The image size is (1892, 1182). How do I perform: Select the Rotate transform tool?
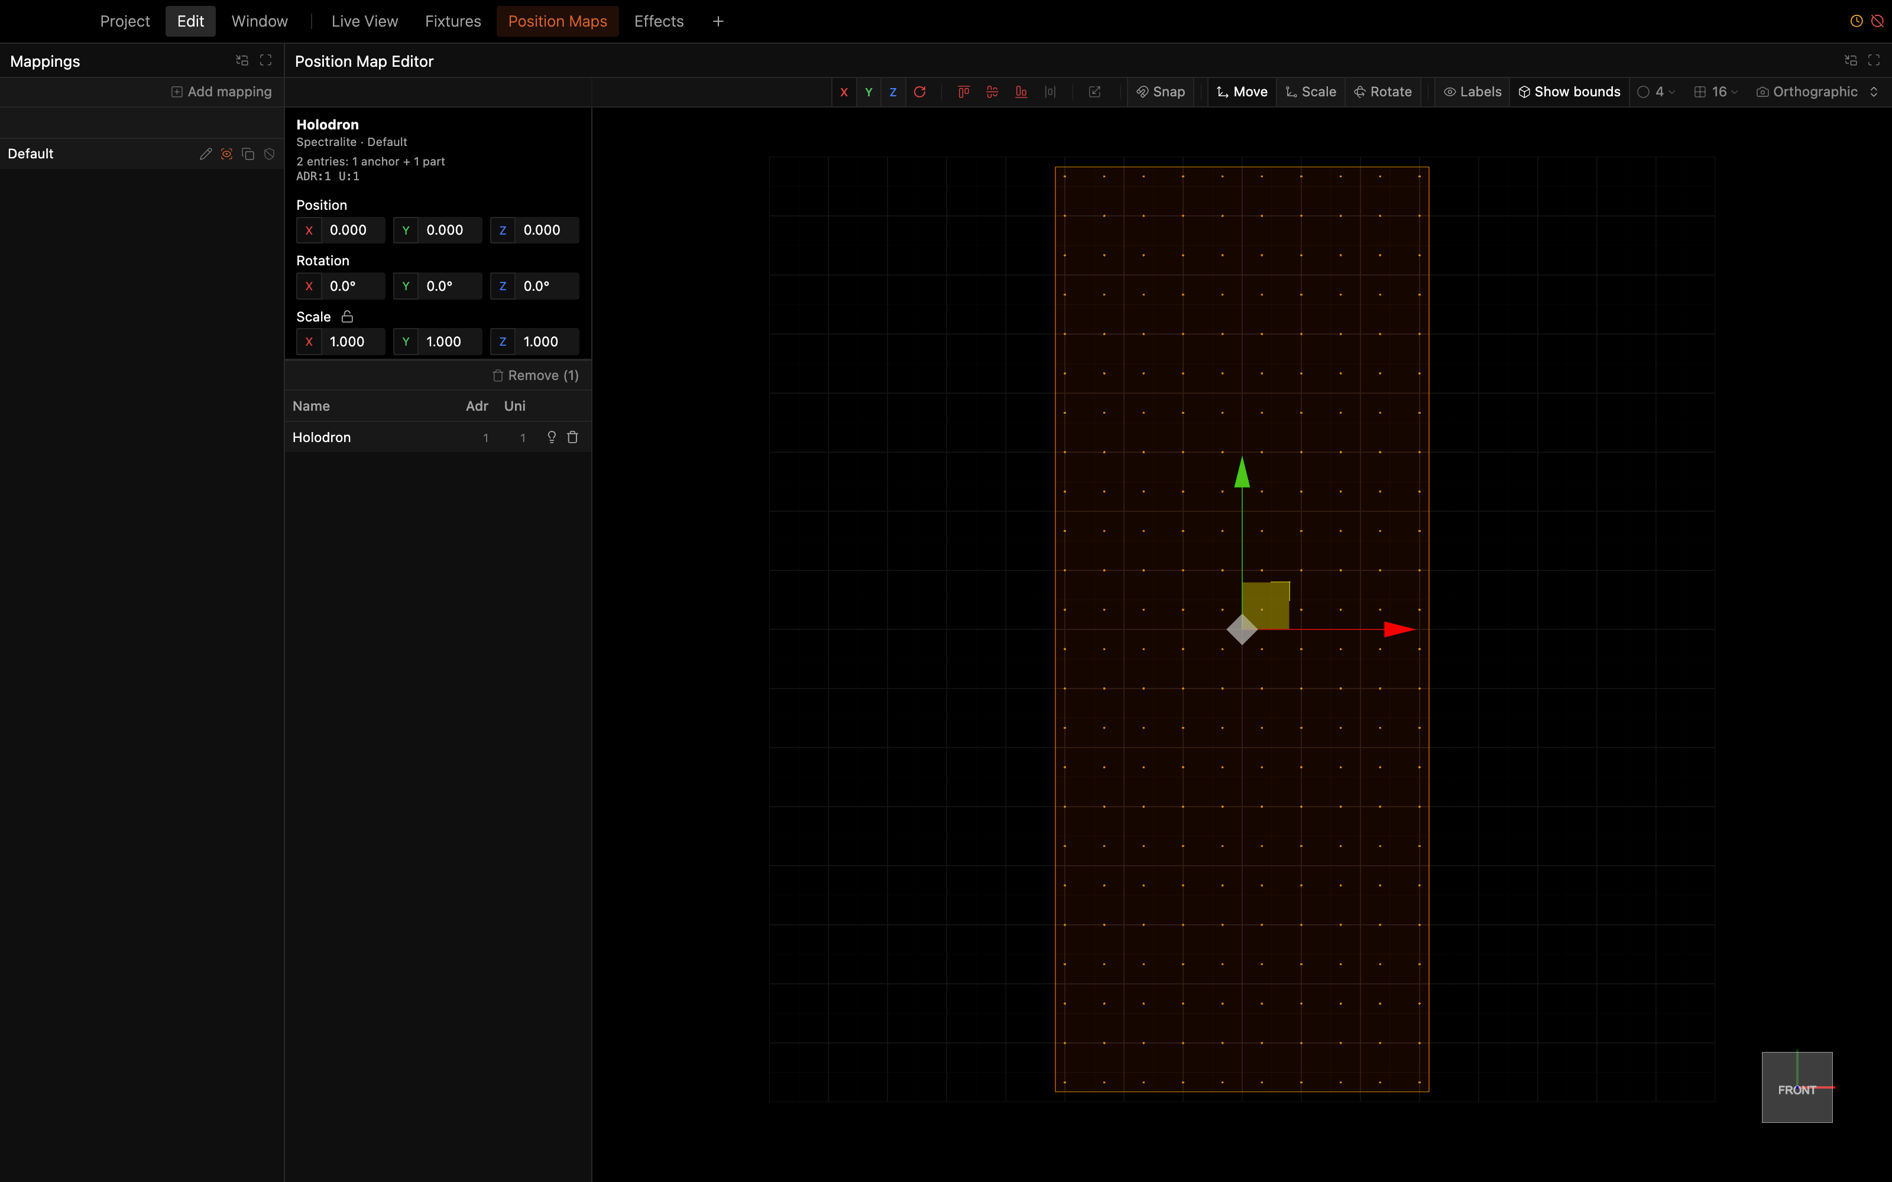click(x=1382, y=92)
